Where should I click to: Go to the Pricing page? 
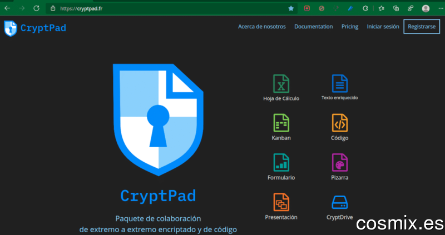click(350, 27)
